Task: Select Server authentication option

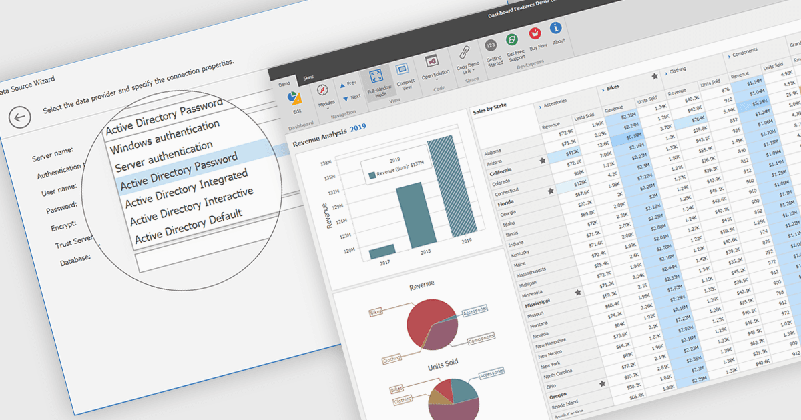Action: pos(164,157)
